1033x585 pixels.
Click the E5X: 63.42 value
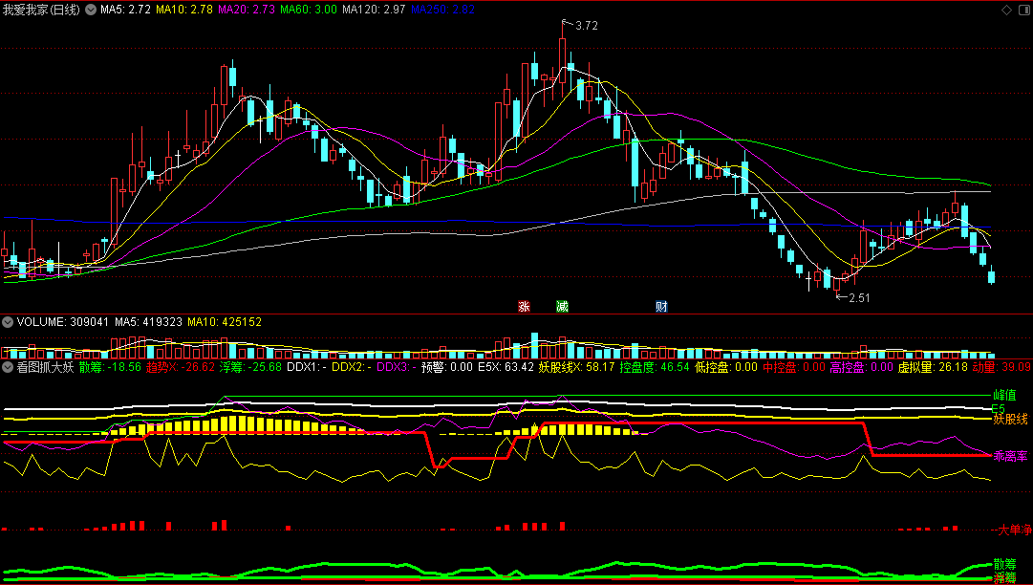click(x=506, y=367)
